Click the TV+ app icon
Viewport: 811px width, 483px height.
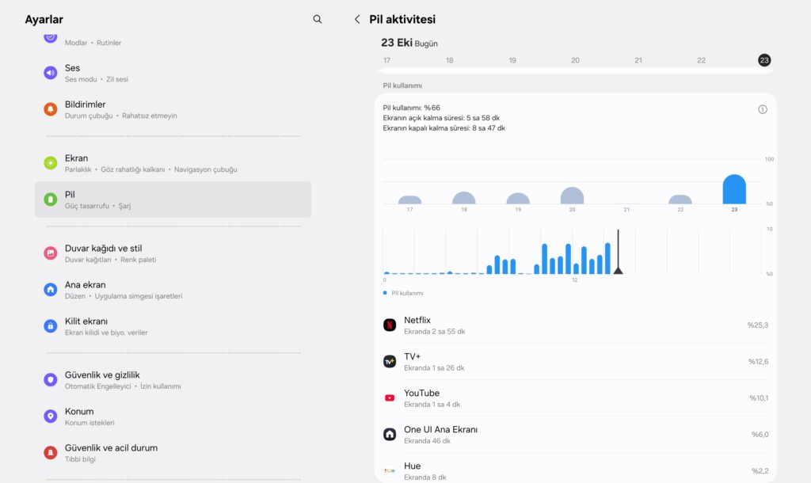[390, 361]
